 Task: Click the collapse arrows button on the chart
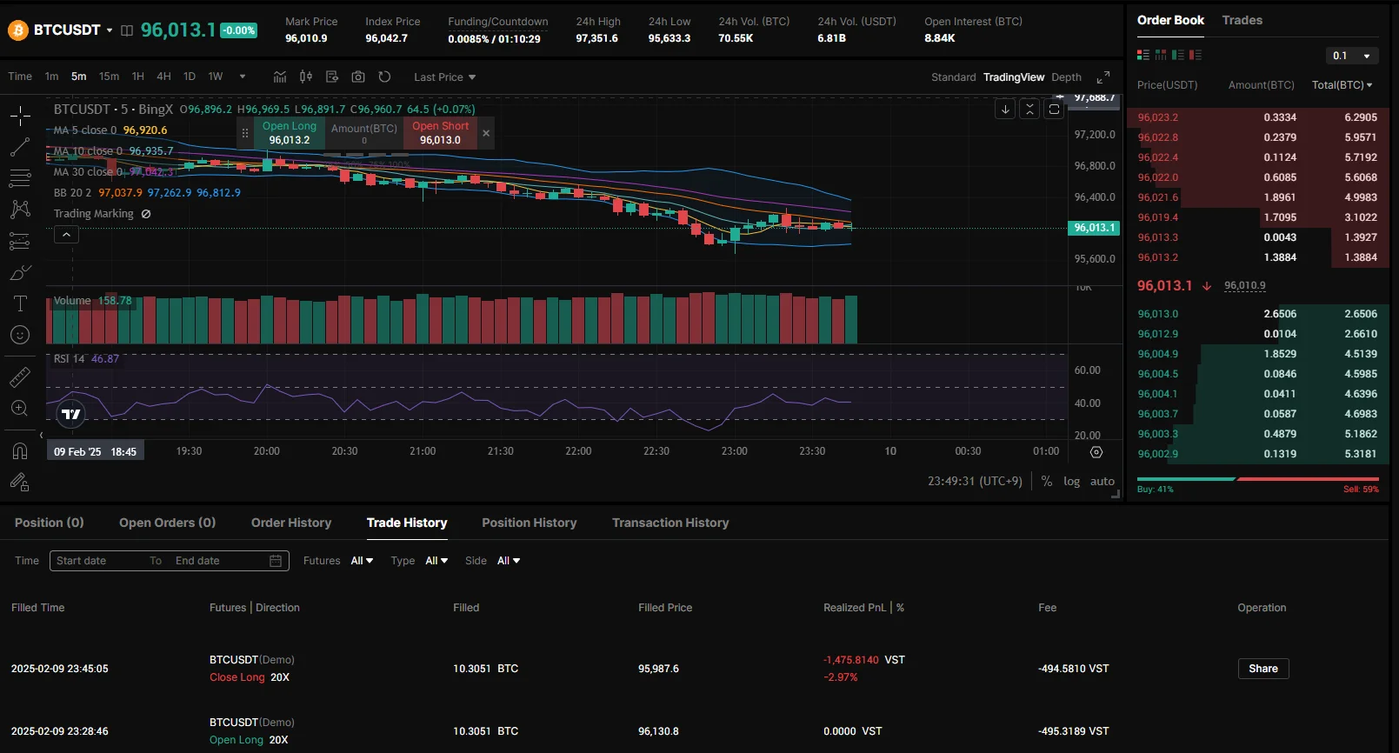(1029, 109)
